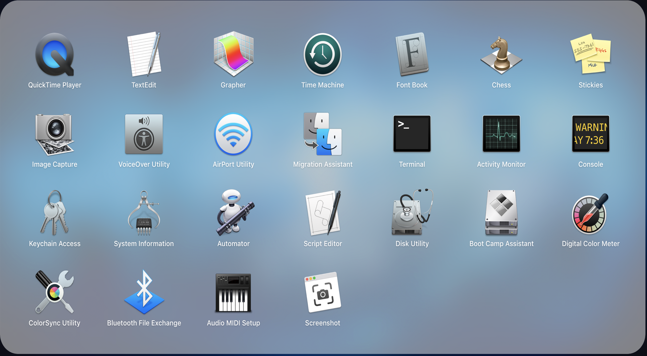The height and width of the screenshot is (356, 647).
Task: Launch Activity Monitor
Action: 501,134
